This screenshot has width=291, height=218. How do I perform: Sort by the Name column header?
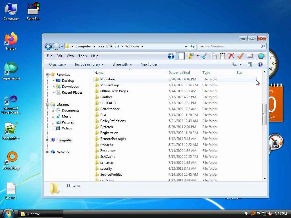tap(130, 73)
